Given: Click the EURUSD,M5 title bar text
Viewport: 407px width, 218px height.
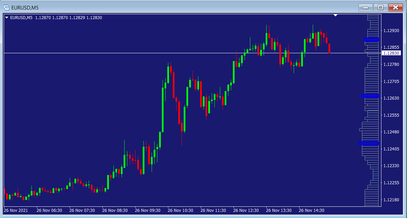Looking at the screenshot, I should (25, 7).
